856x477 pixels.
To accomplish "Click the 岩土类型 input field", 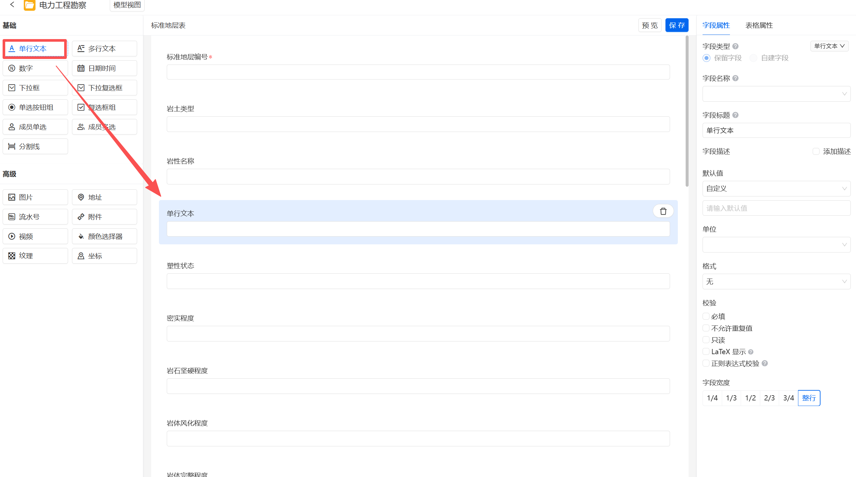I will [x=418, y=124].
